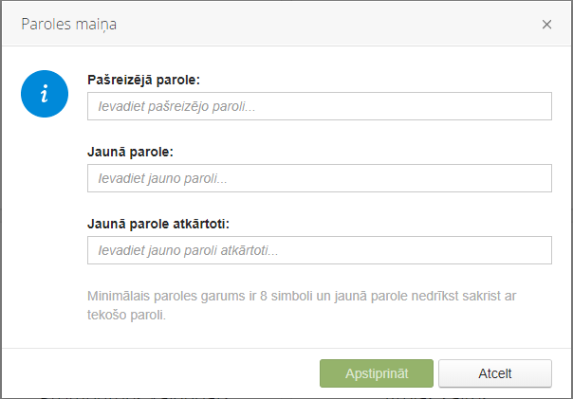Viewport: 573px width, 399px height.
Task: Focus the Jaunā parole atkārtoti input field
Action: pos(320,250)
